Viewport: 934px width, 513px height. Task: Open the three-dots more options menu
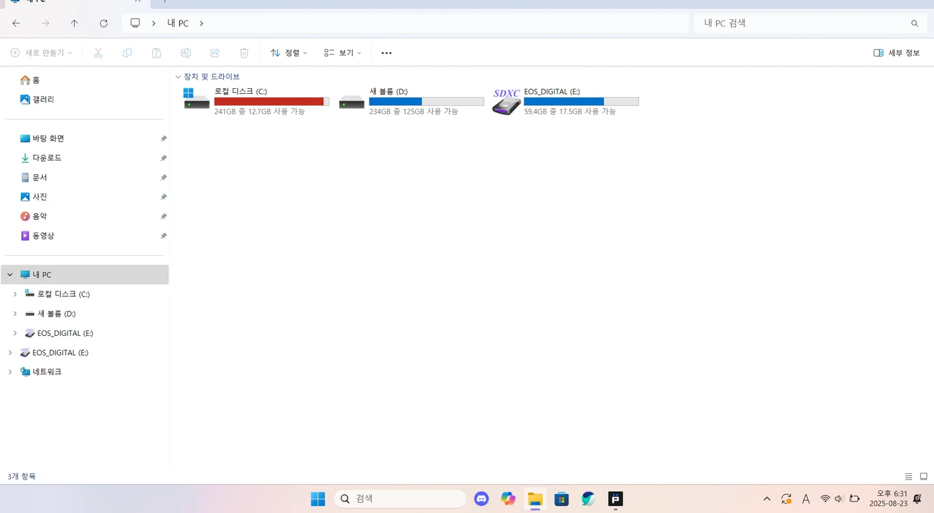(x=386, y=53)
